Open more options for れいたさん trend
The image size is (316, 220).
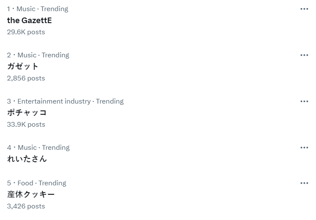(x=304, y=148)
